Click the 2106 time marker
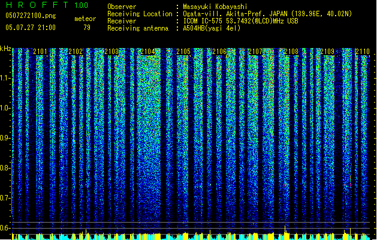 point(219,52)
